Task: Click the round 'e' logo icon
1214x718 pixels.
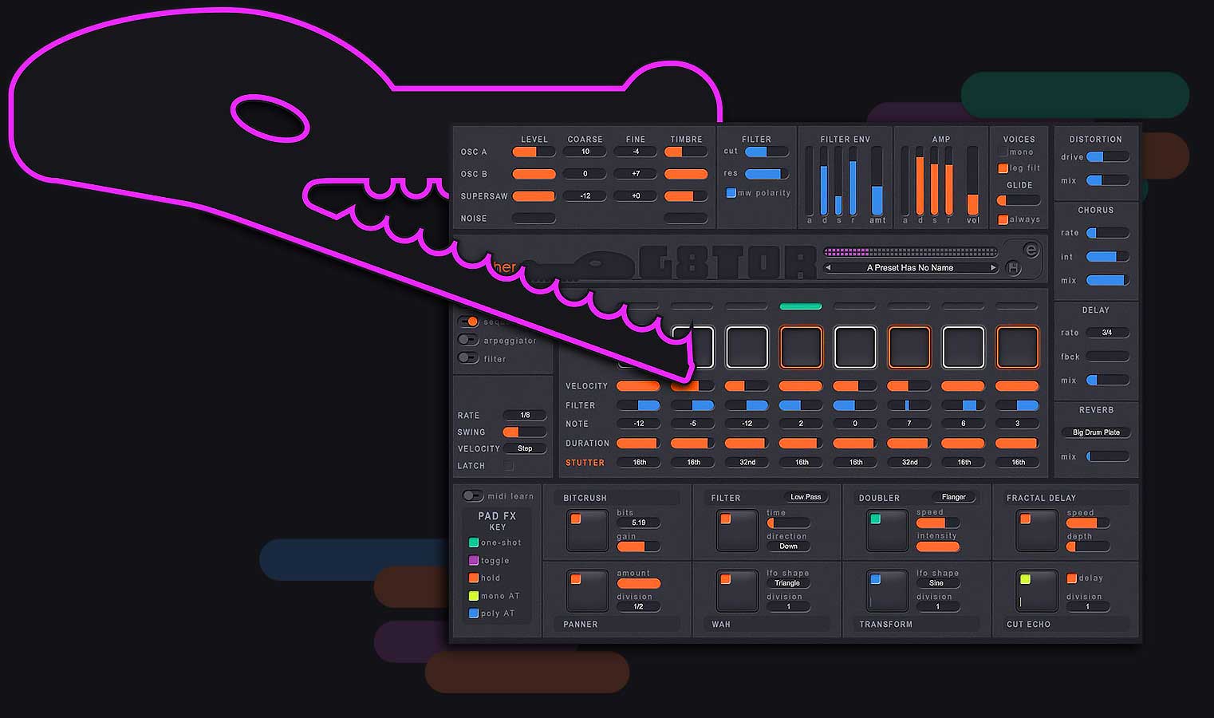Action: 1031,251
